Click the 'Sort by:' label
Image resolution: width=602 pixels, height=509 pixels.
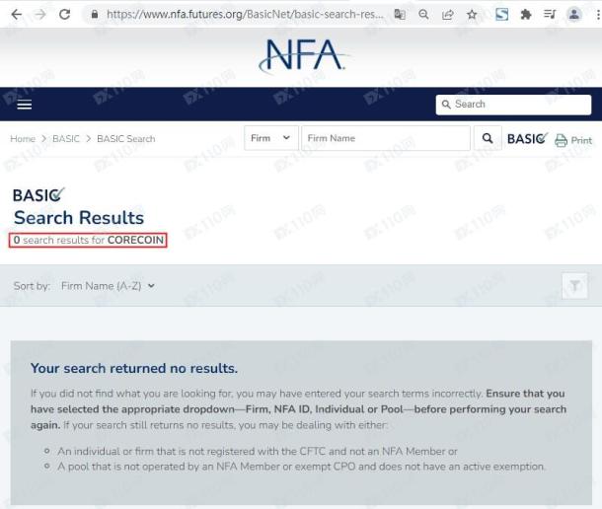(x=32, y=286)
